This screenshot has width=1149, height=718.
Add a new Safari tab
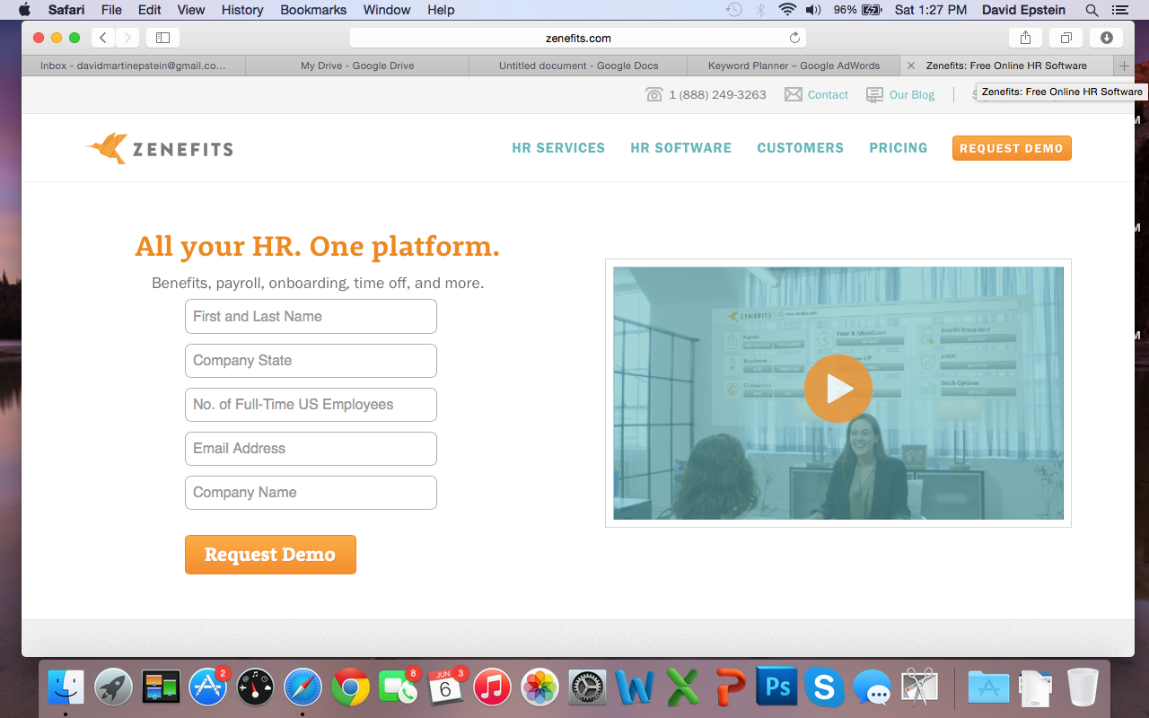(1124, 66)
